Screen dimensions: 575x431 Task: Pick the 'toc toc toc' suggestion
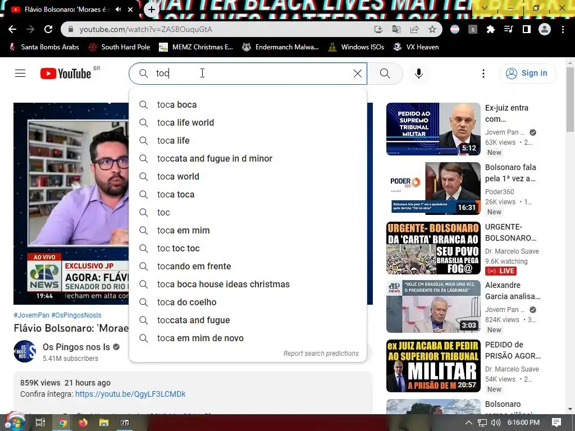[x=248, y=248]
